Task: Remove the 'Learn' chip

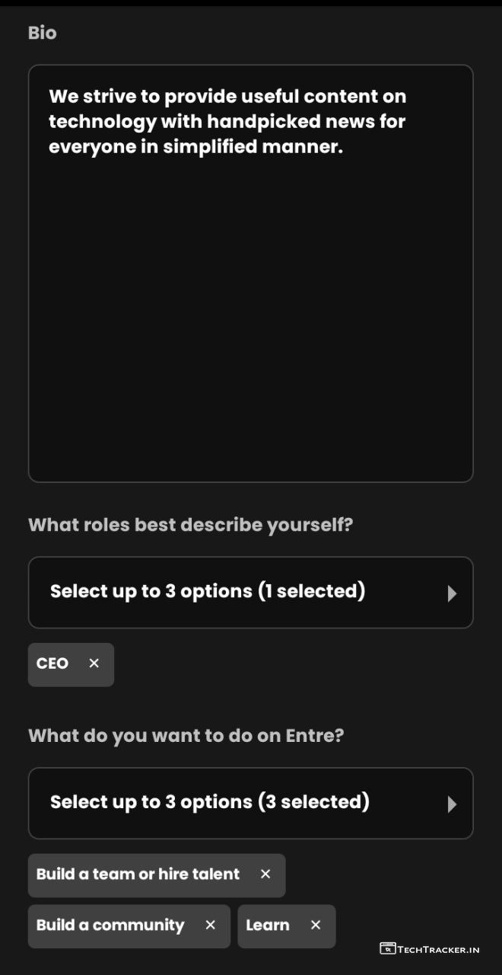Action: (316, 925)
